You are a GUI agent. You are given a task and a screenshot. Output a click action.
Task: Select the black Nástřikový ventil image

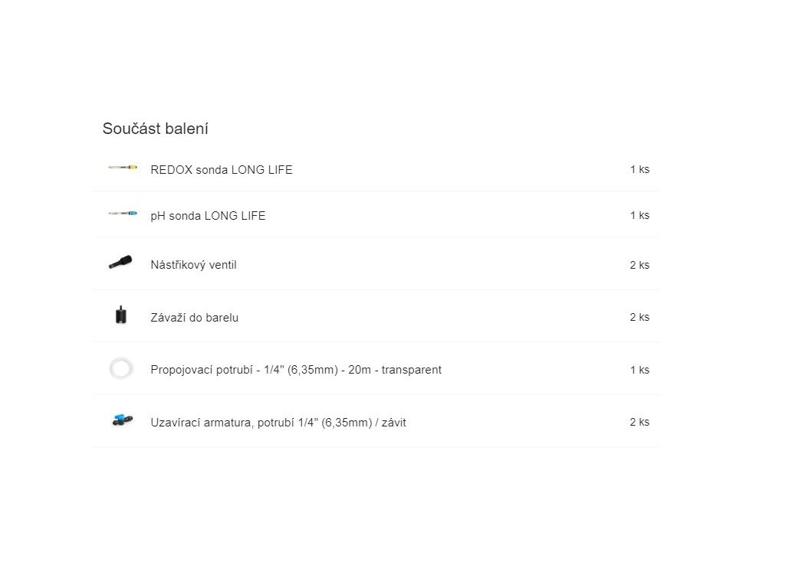[120, 263]
